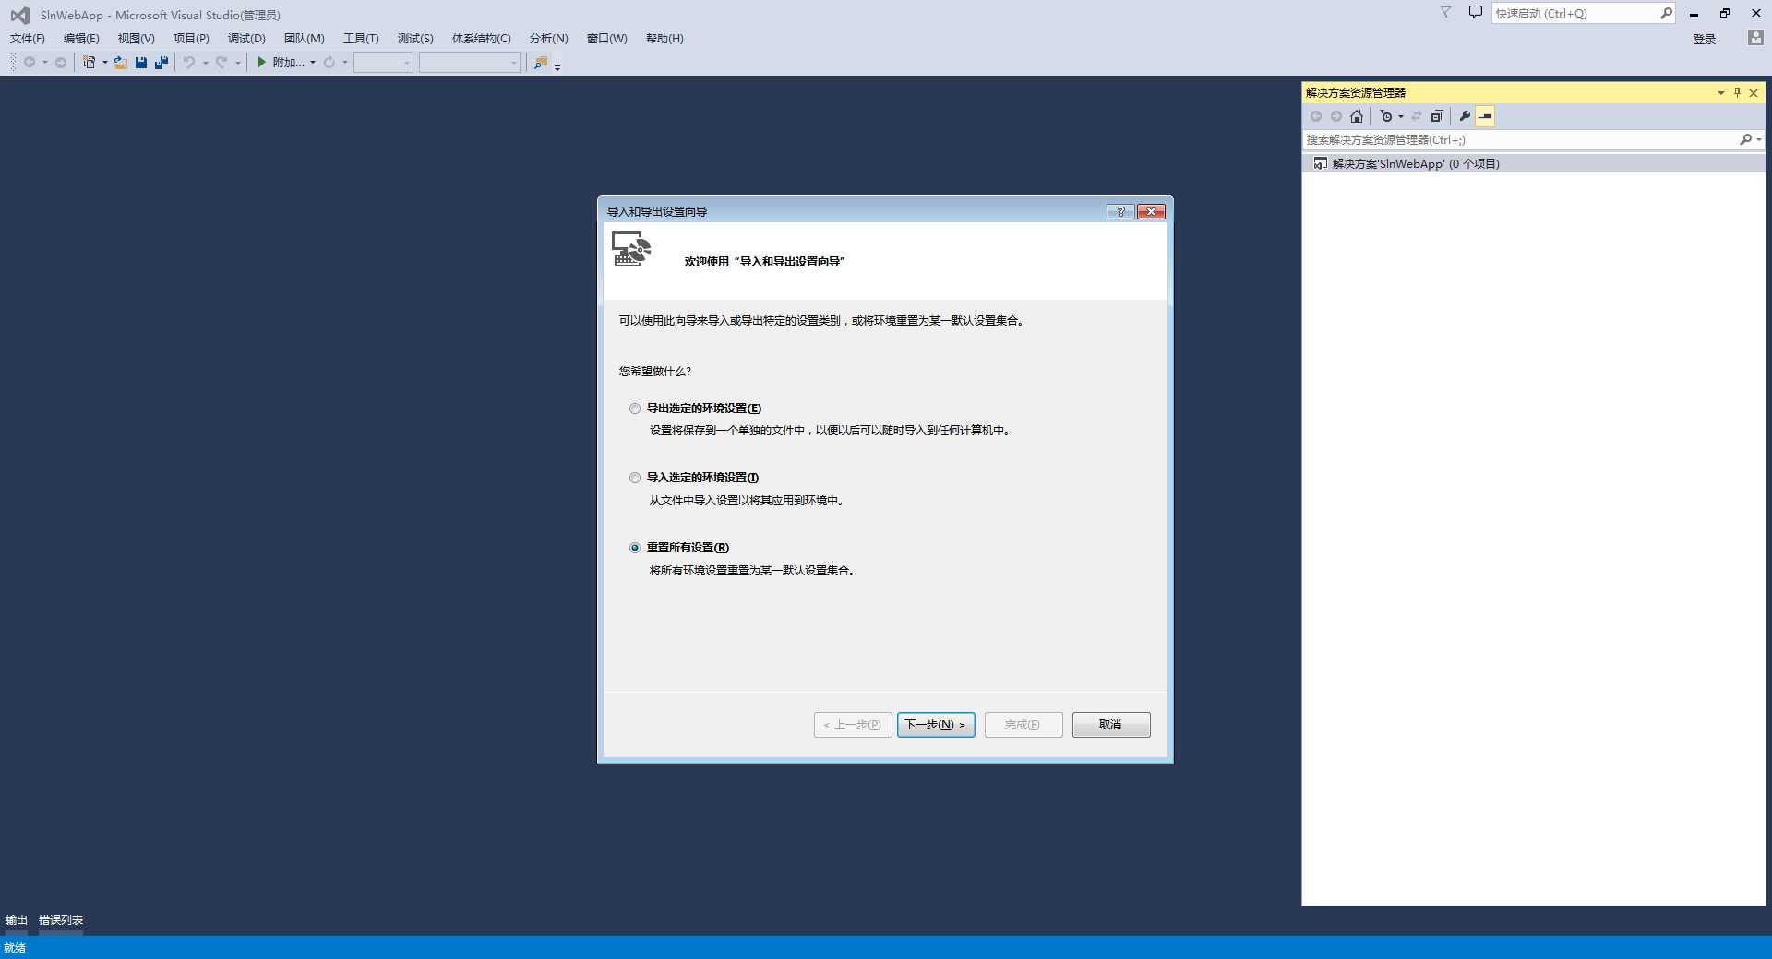Click the feedback speech bubble icon
The height and width of the screenshot is (959, 1772).
(x=1476, y=13)
